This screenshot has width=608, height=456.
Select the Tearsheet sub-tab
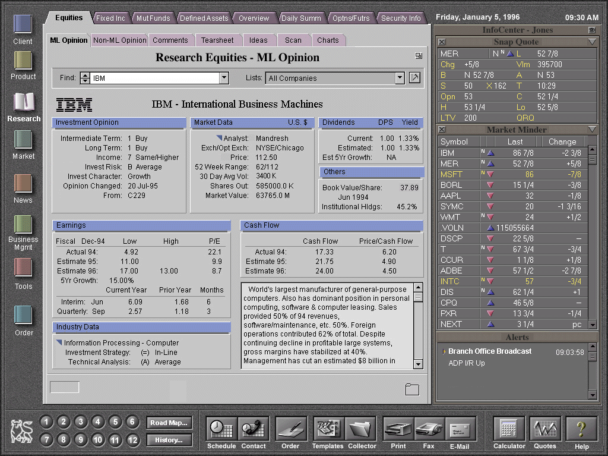point(217,40)
